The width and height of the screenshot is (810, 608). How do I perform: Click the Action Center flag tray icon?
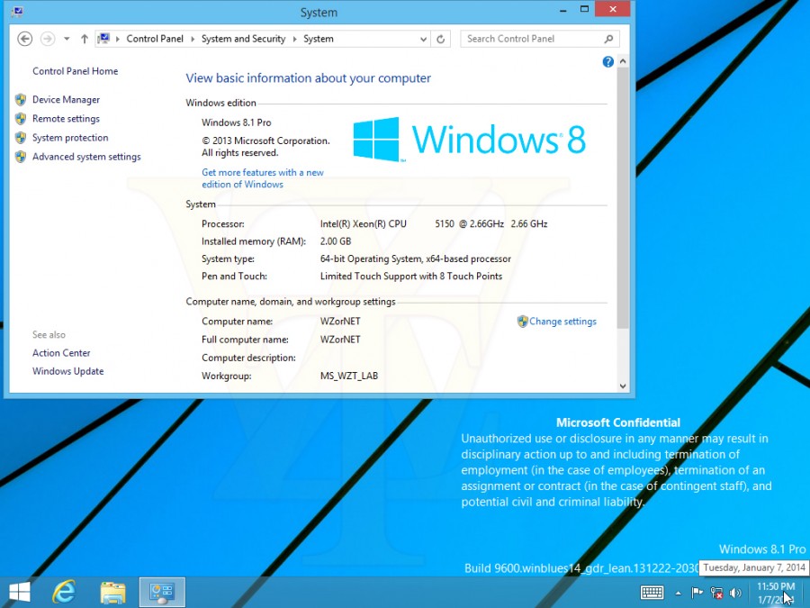(x=697, y=593)
